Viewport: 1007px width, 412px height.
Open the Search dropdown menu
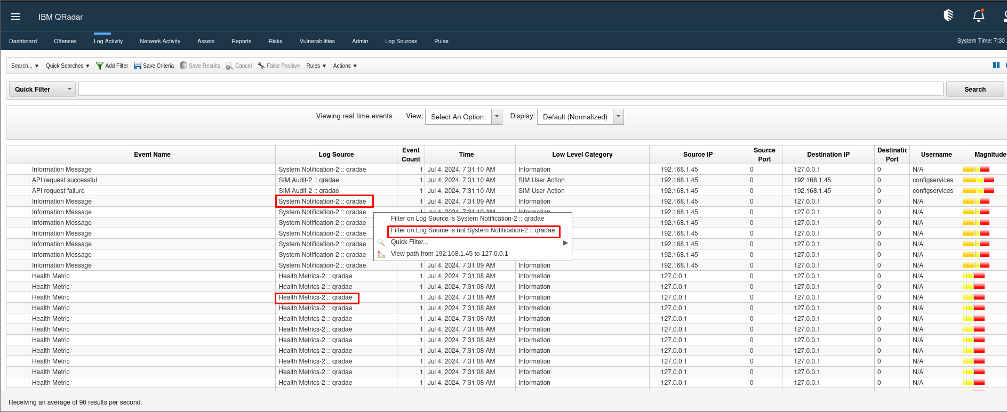[x=25, y=66]
